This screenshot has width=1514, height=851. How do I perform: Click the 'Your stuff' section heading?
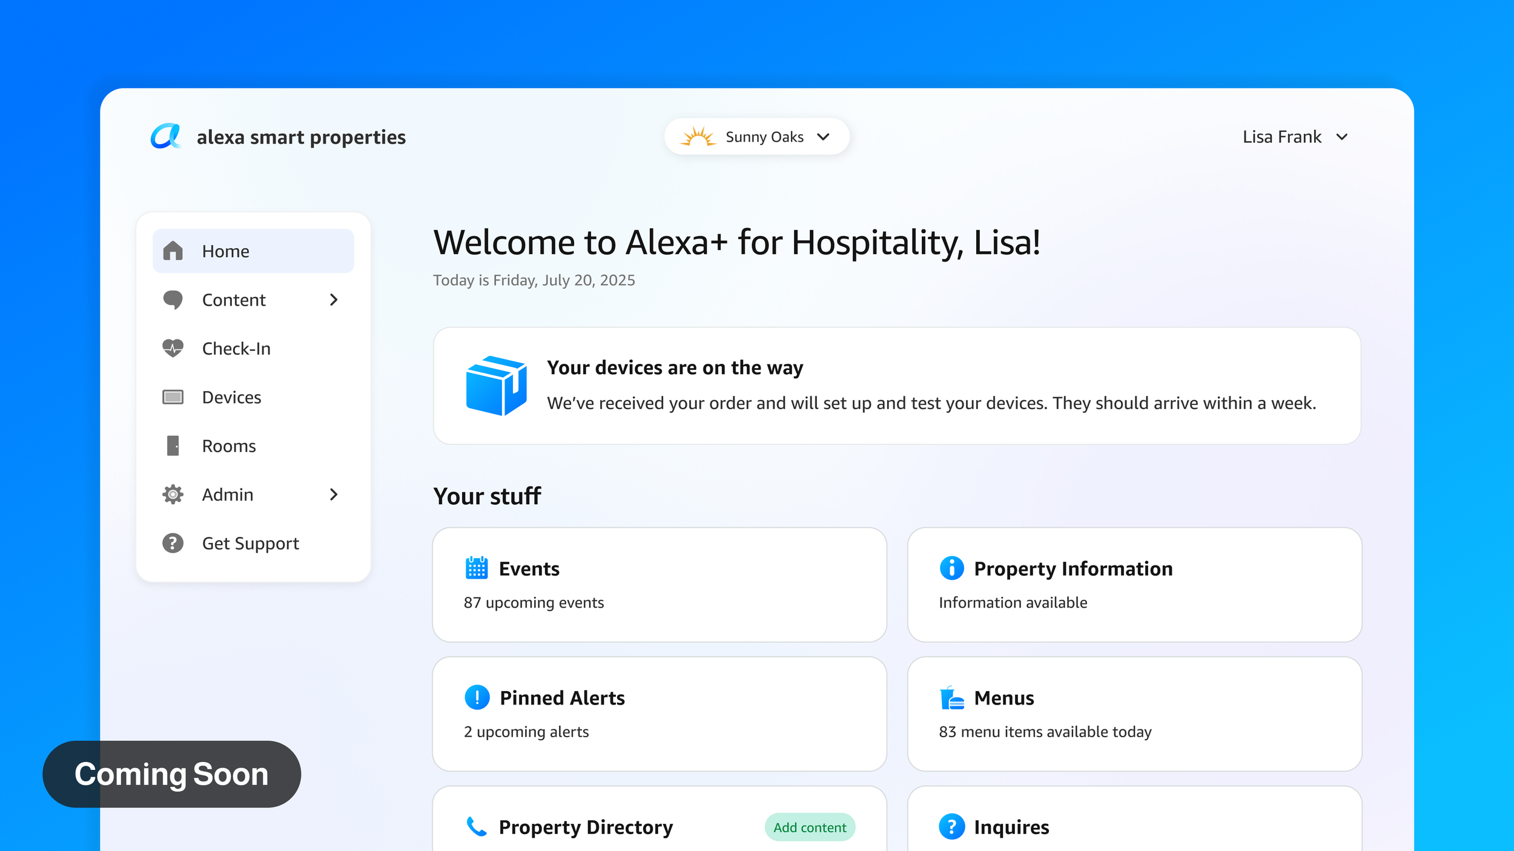pos(487,496)
